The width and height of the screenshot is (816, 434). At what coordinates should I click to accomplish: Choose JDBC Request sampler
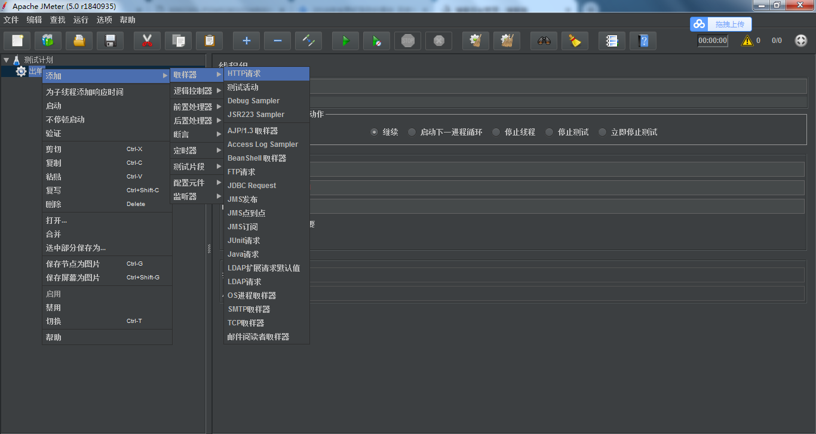(x=266, y=186)
